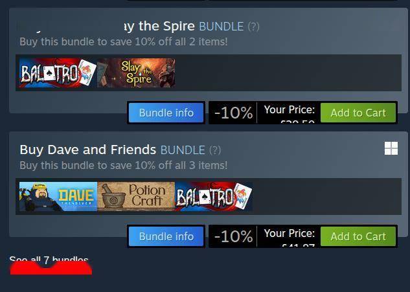Viewport: 410px width, 292px height.
Task: Open the (?) help next to Dave and Friends BUNDLE
Action: [x=215, y=150]
